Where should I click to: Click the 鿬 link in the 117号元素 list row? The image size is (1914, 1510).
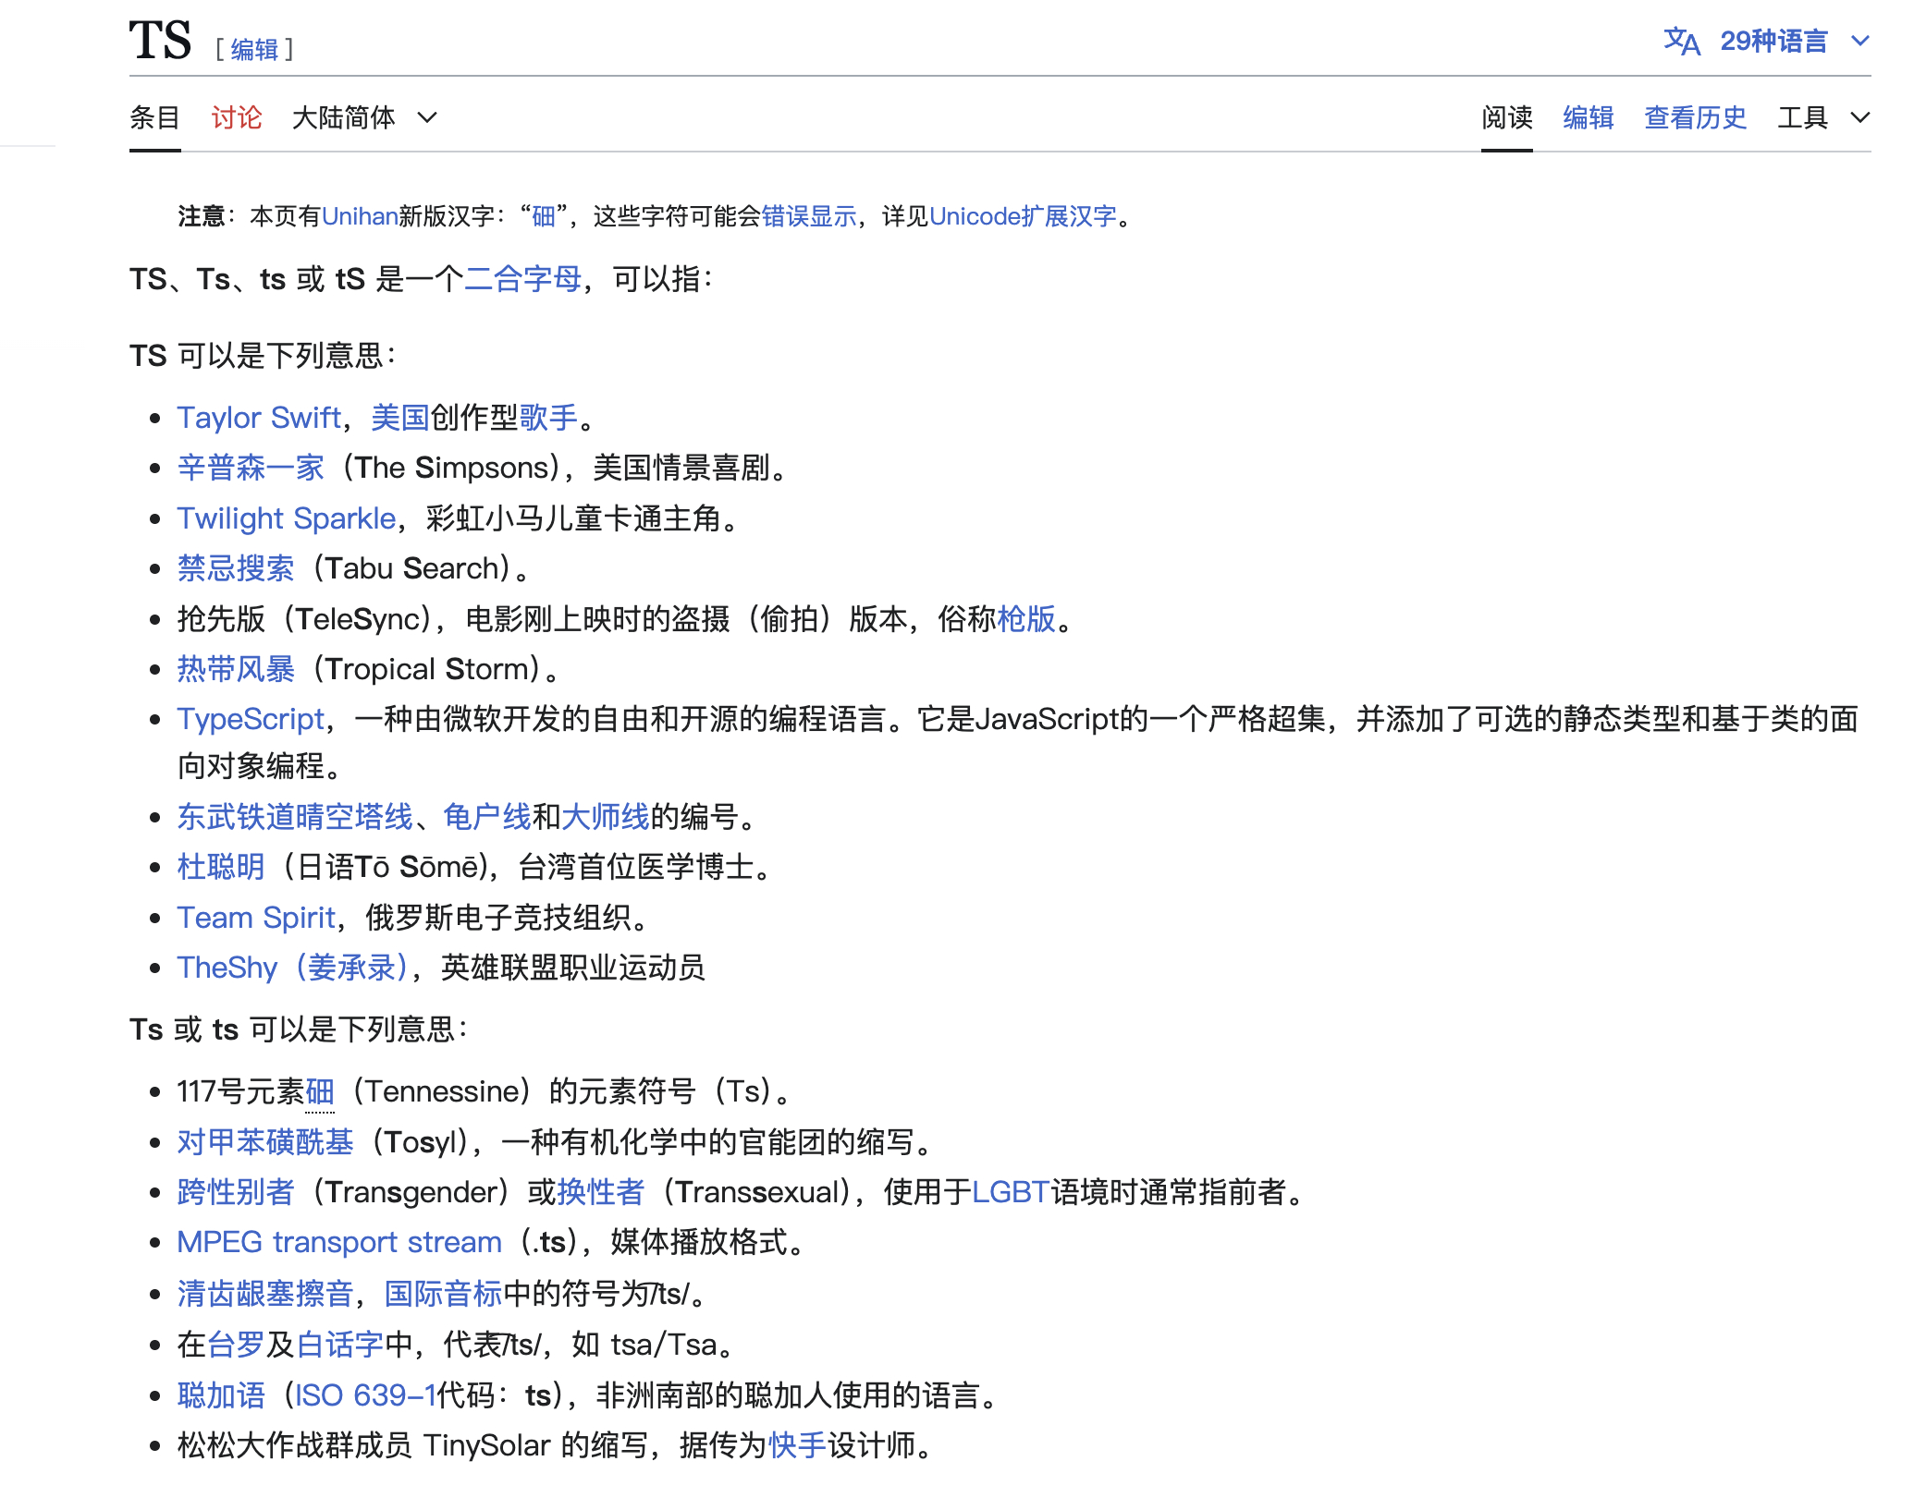point(320,1091)
